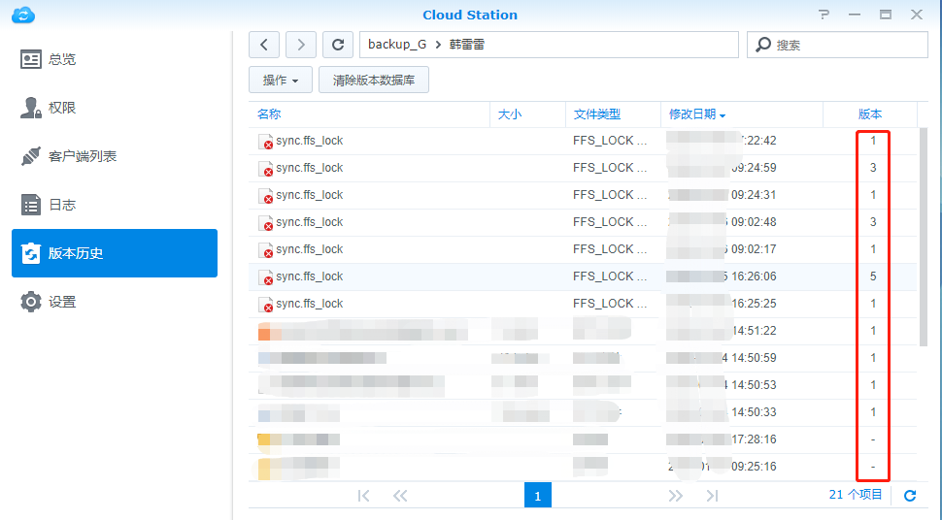
Task: Click version count 5 in 16:26:06 row
Action: pyautogui.click(x=873, y=276)
